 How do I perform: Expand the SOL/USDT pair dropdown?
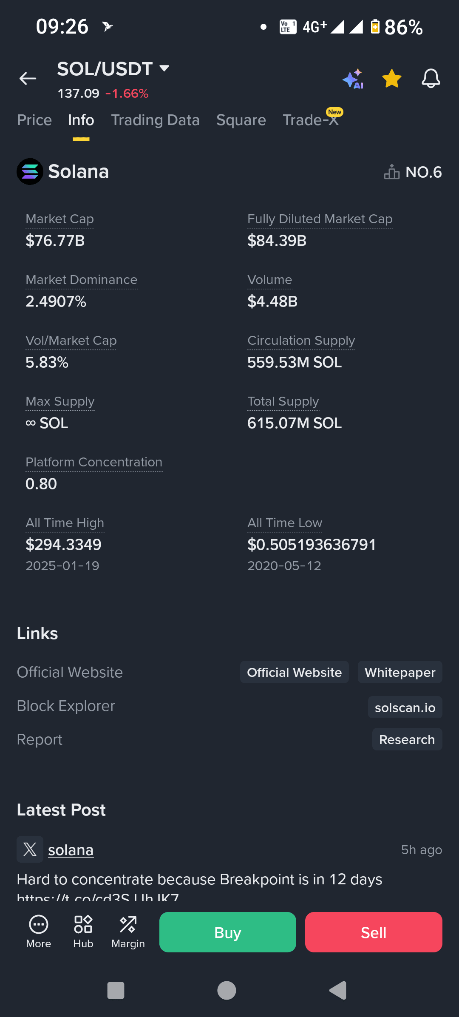[x=164, y=68]
